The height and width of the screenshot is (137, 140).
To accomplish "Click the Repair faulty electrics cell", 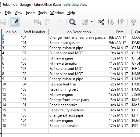I will point(78,110).
